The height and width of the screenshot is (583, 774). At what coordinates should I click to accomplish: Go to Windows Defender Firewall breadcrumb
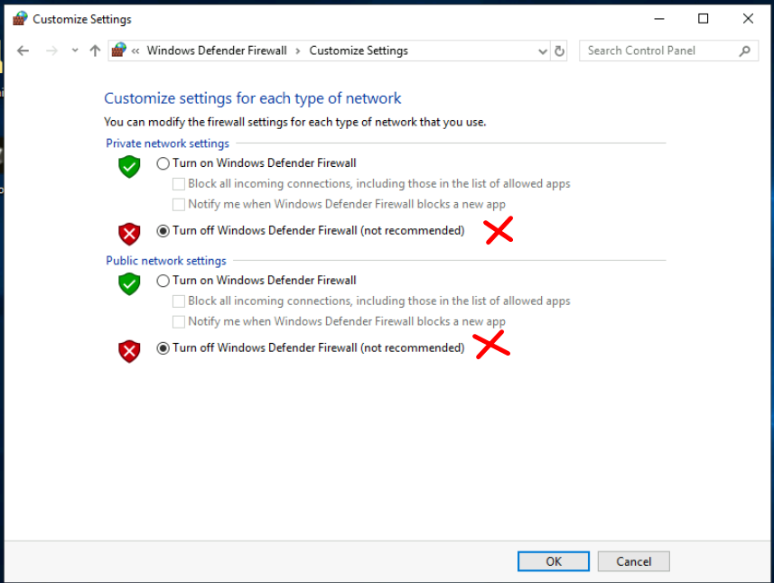217,51
